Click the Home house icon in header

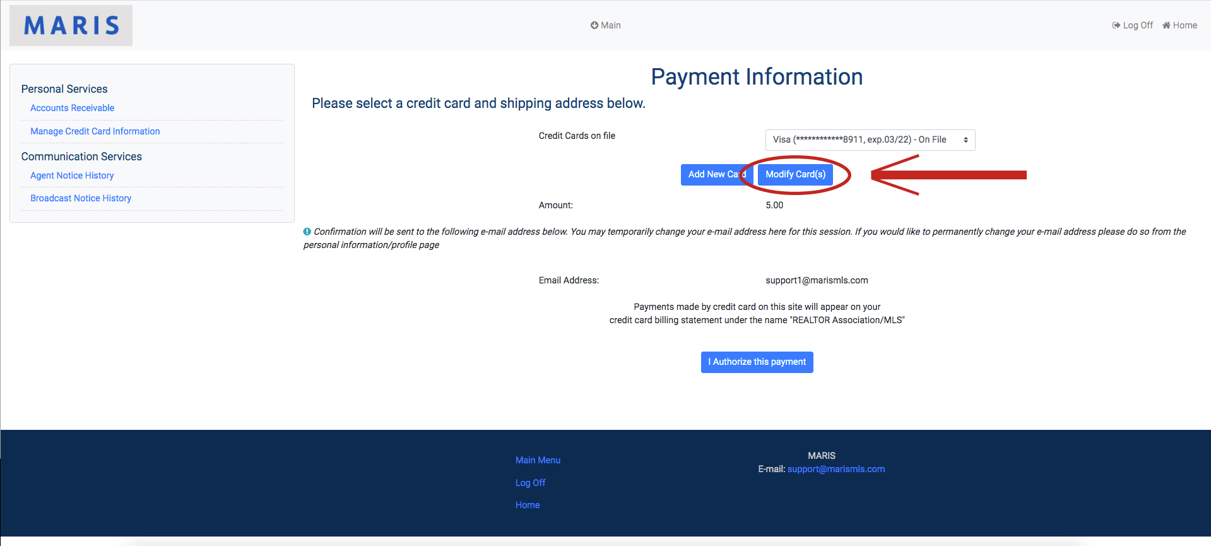click(1166, 25)
